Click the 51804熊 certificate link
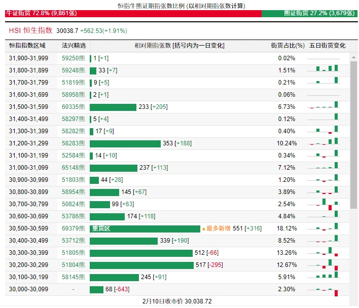 (74, 265)
